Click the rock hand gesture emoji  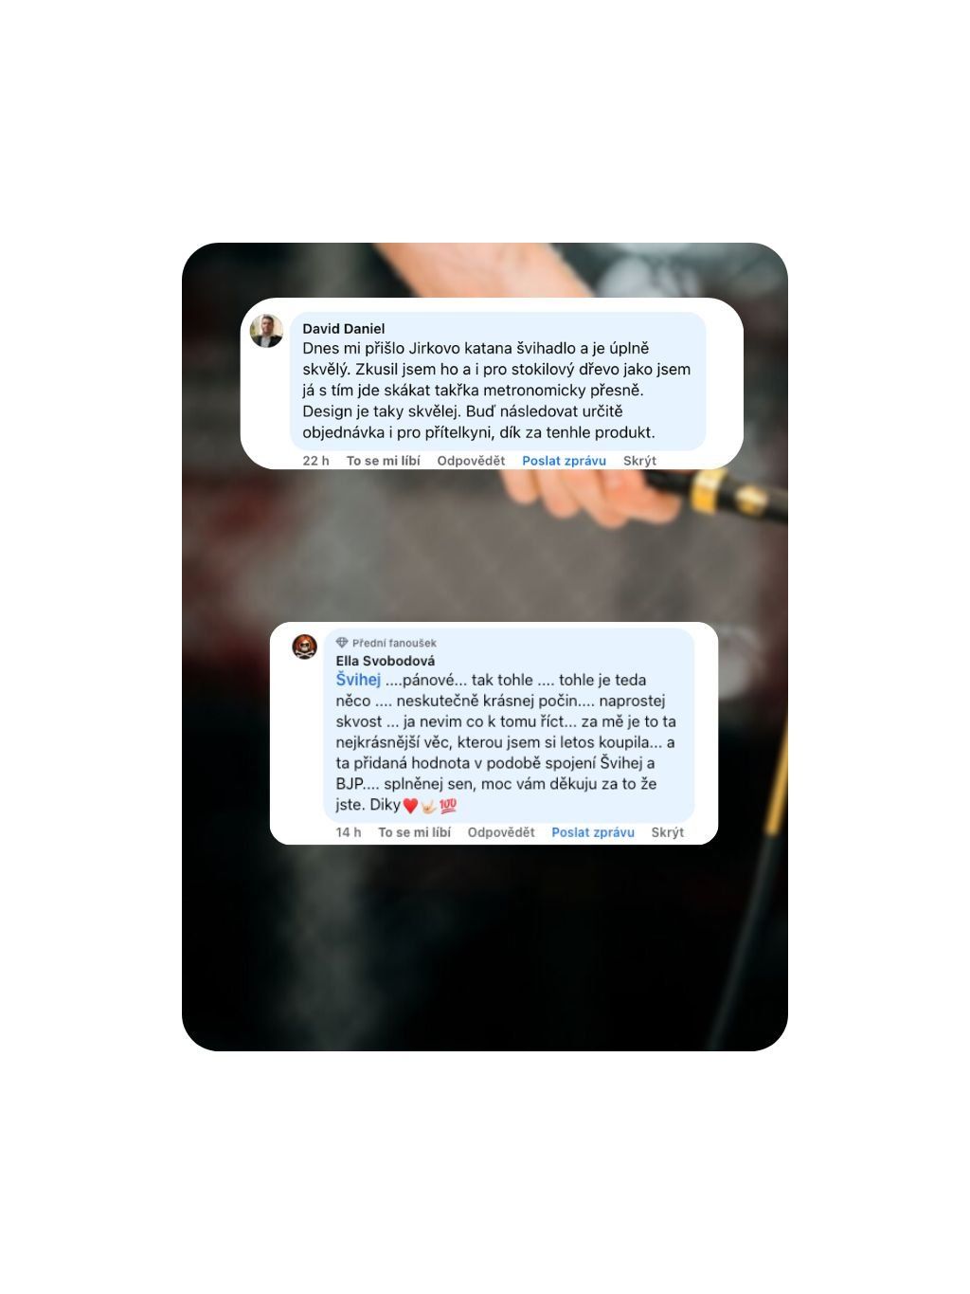pyautogui.click(x=428, y=806)
